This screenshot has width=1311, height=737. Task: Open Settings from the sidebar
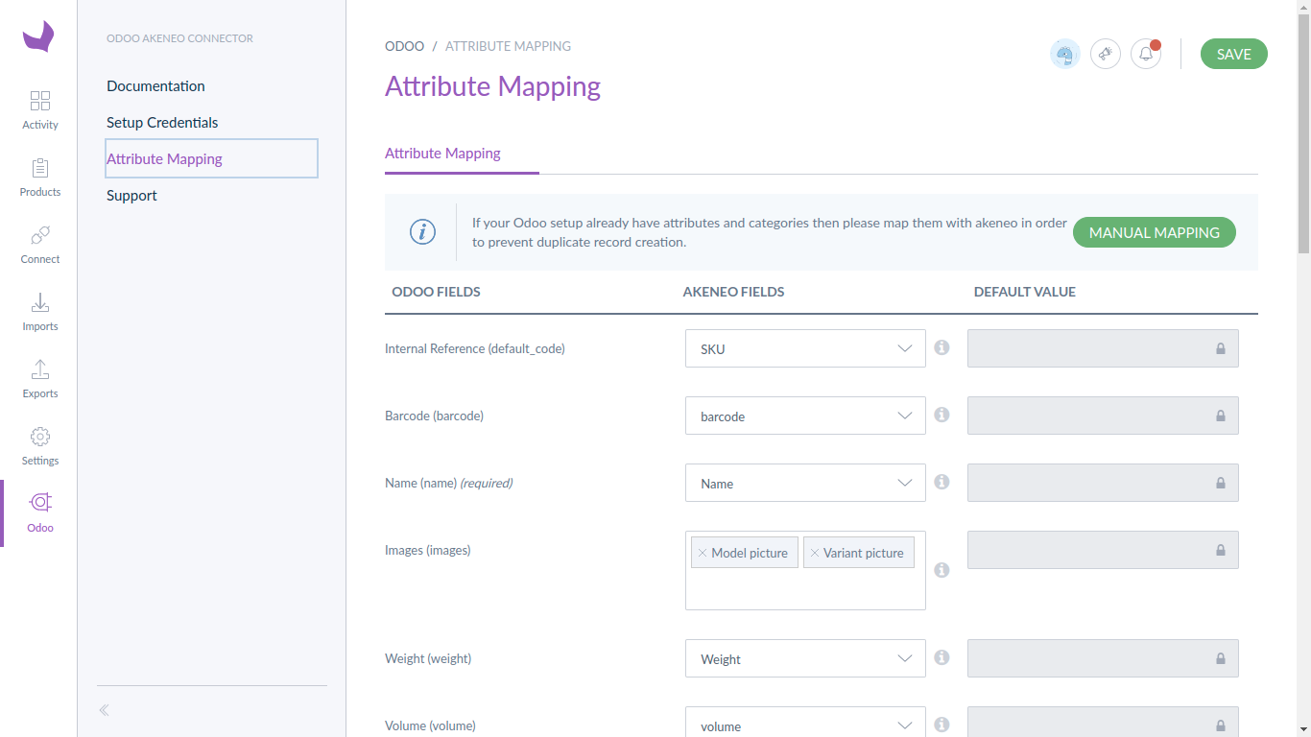click(x=39, y=443)
